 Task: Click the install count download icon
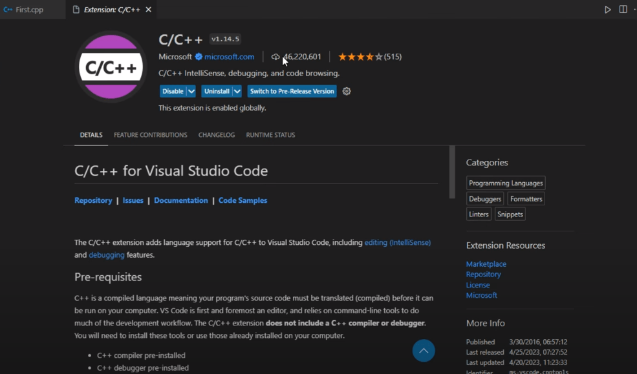(x=275, y=57)
